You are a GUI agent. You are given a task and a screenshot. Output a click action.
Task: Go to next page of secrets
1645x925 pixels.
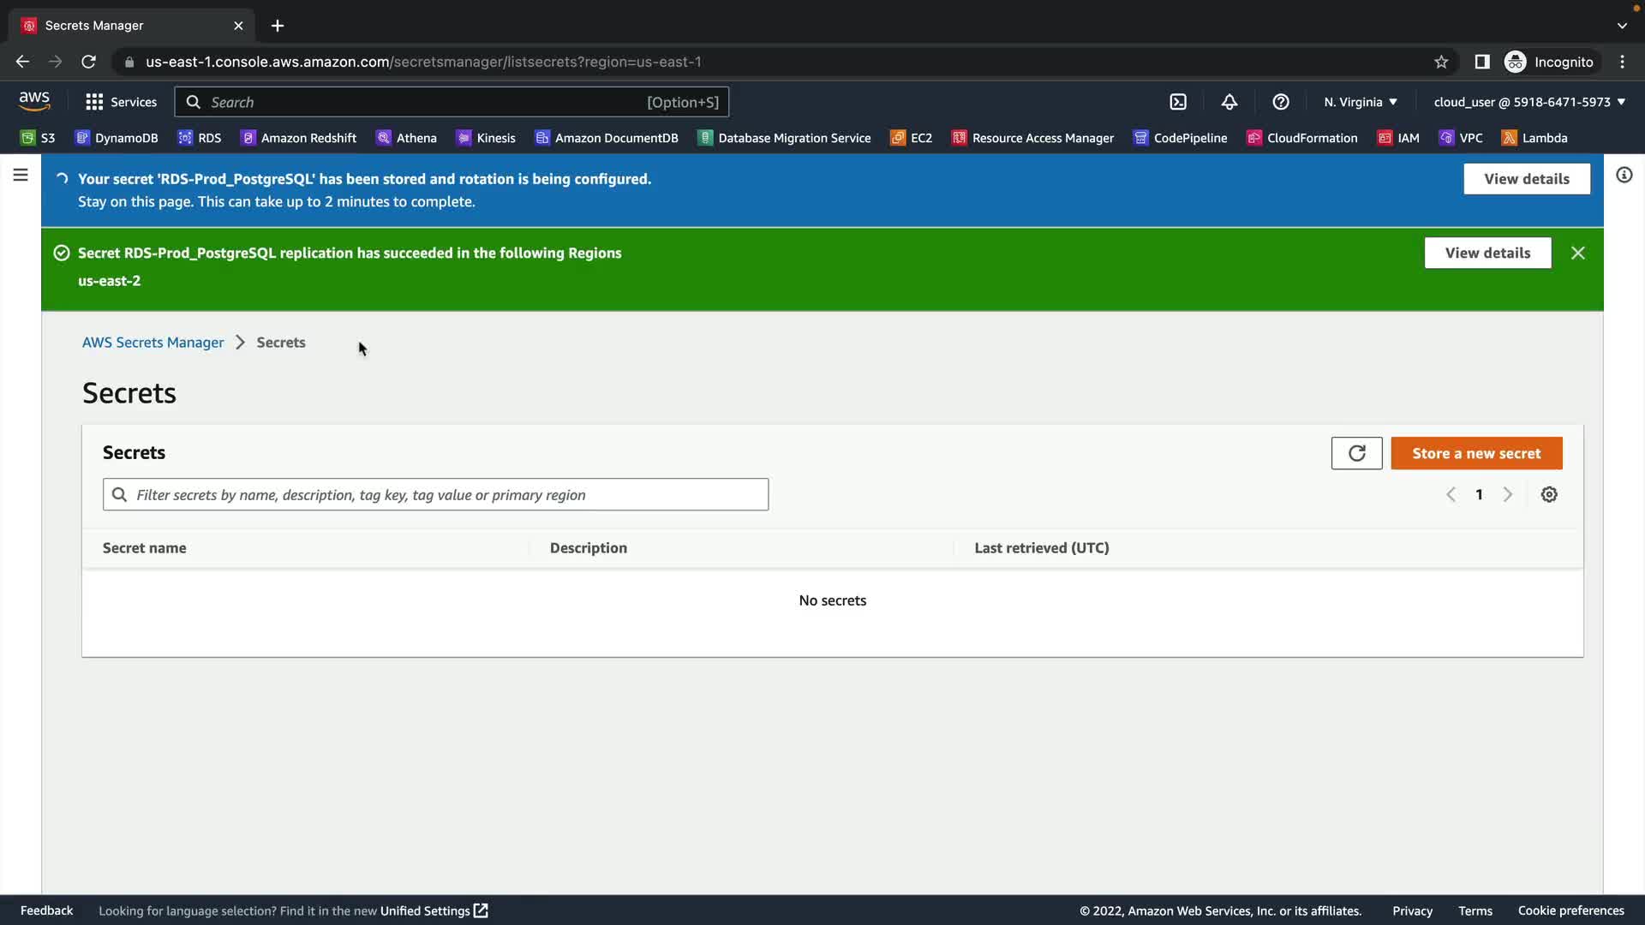pos(1508,494)
